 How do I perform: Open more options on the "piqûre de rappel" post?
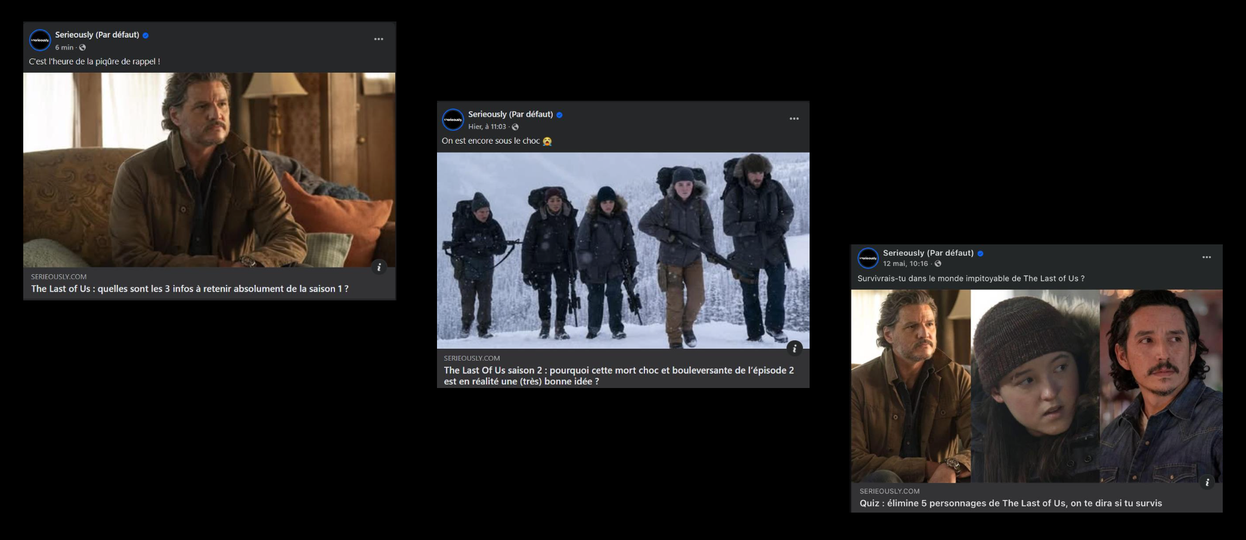pos(379,39)
